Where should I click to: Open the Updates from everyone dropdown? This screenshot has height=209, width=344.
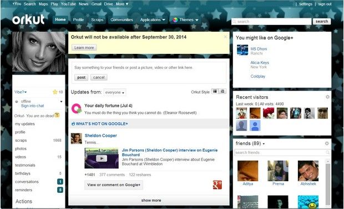pos(115,92)
